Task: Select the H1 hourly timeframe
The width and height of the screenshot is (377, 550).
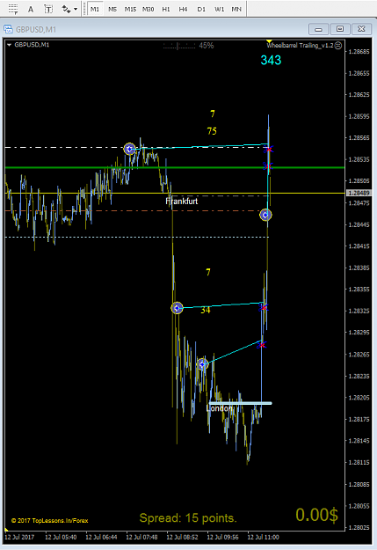Action: click(x=166, y=9)
